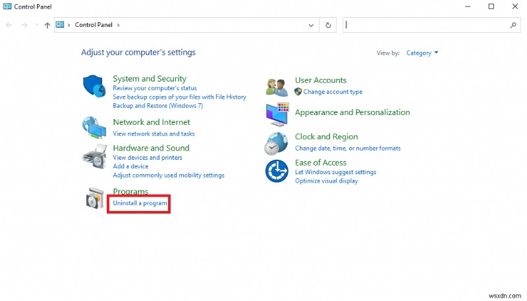
Task: Expand the address bar history dropdown
Action: 312,25
